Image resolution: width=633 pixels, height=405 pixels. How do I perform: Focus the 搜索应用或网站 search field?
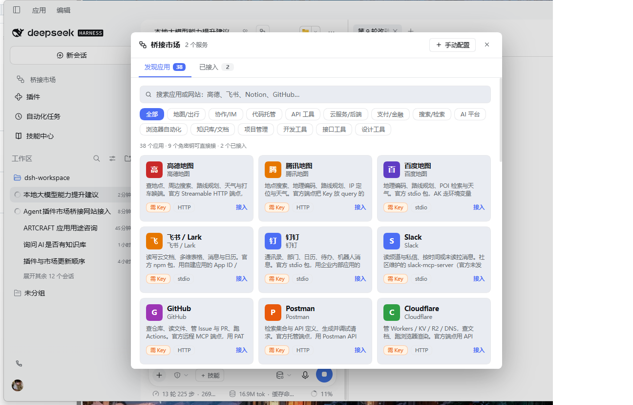point(315,94)
